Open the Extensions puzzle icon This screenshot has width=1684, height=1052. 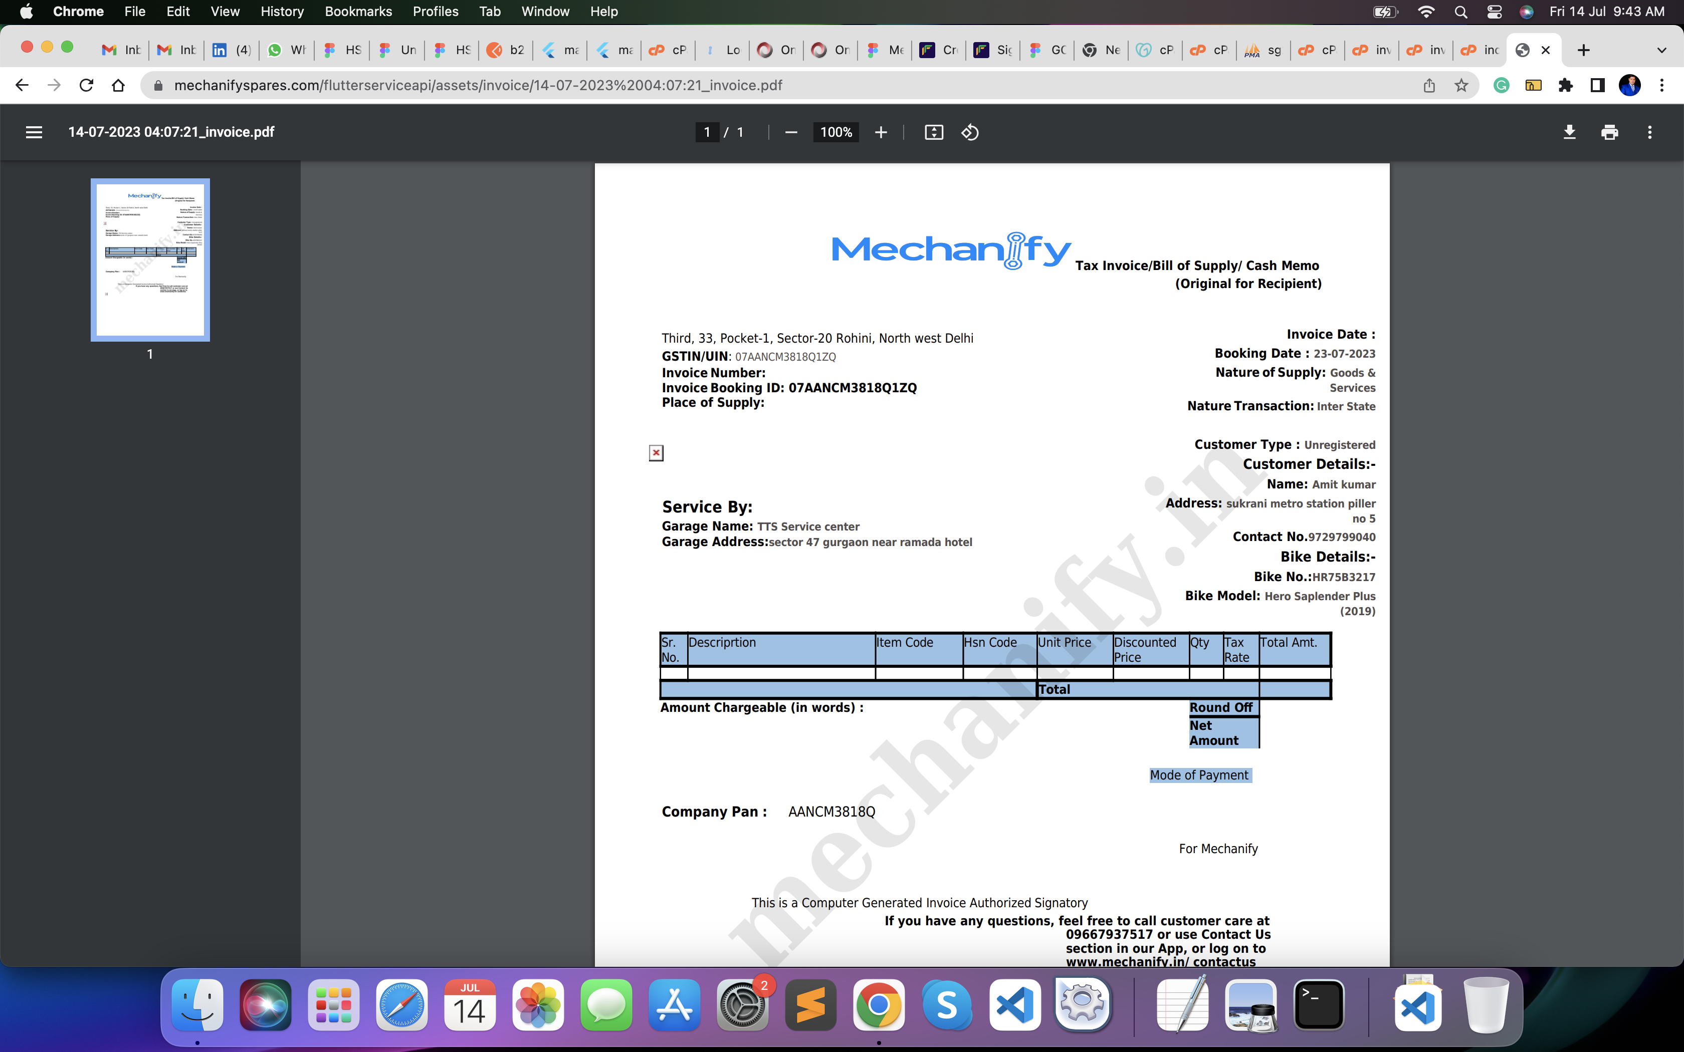point(1566,86)
